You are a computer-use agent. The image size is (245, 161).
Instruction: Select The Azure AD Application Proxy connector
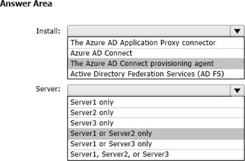tap(156, 43)
